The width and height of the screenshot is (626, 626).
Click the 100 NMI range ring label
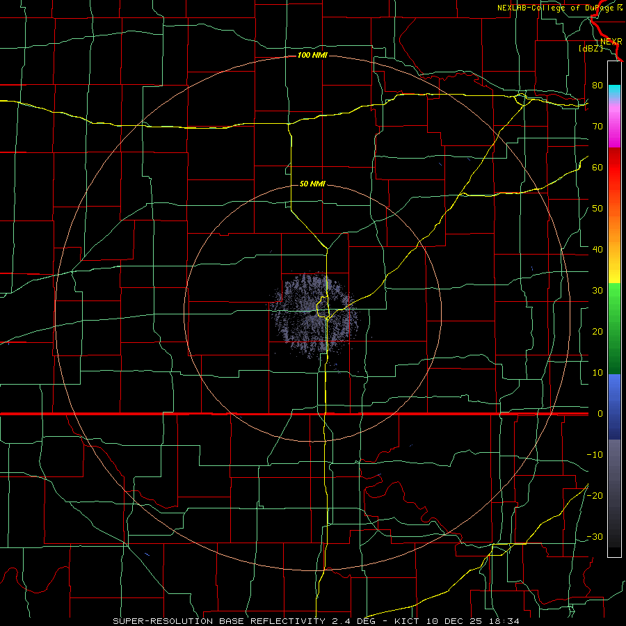tap(312, 55)
